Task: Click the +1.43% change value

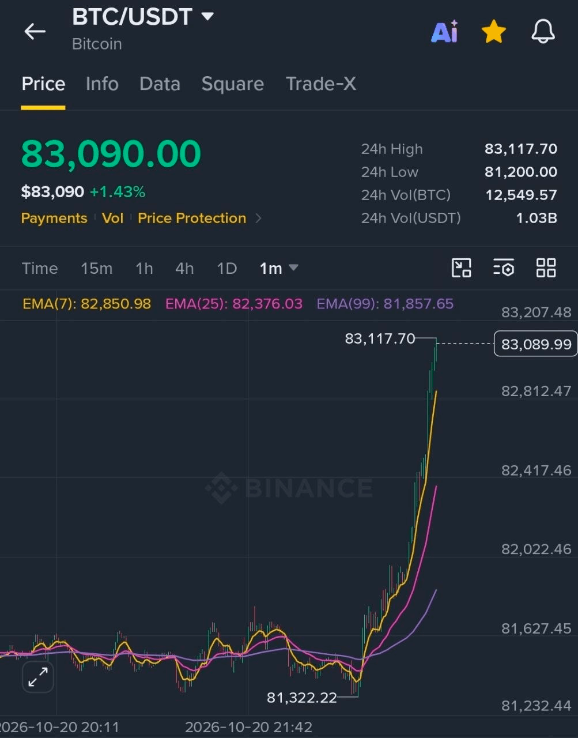Action: point(118,191)
